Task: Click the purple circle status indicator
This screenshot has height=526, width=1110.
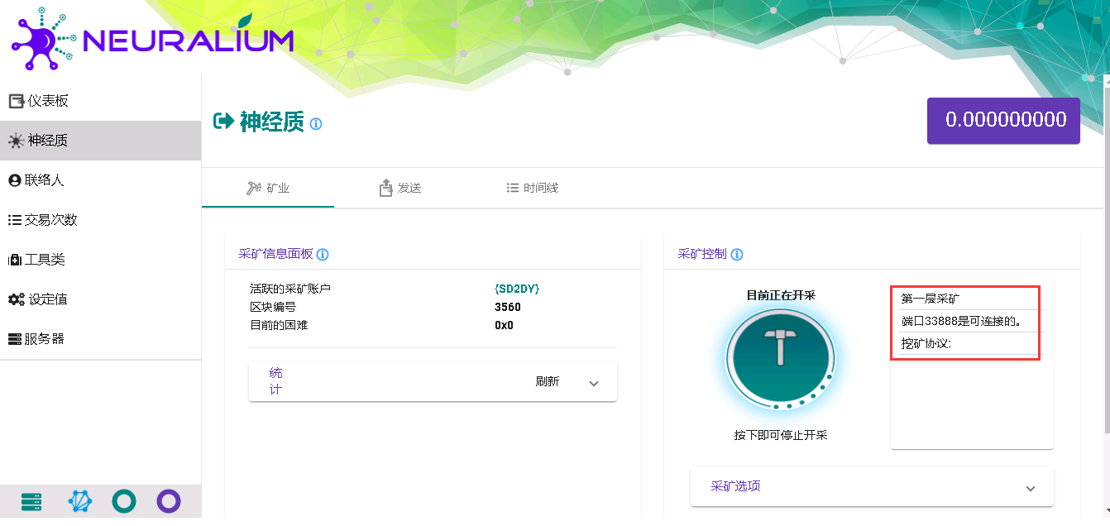Action: click(169, 501)
